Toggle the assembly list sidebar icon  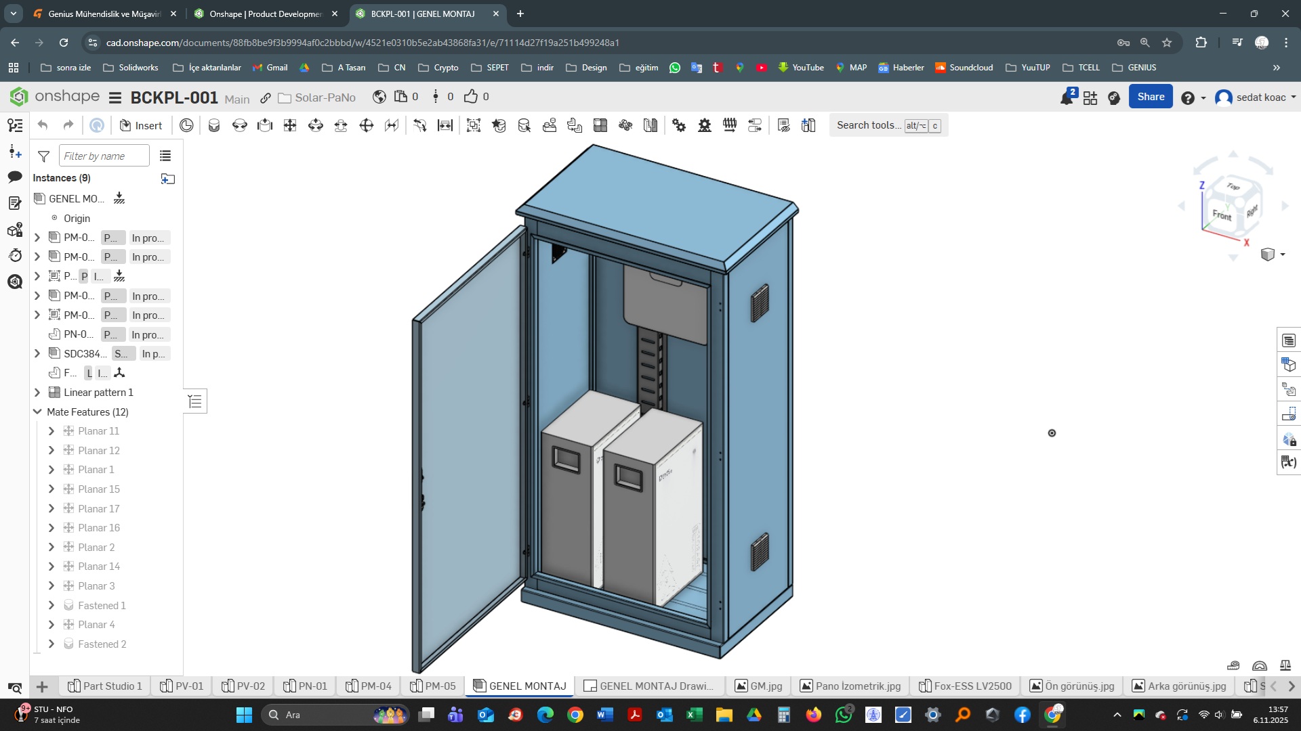[x=15, y=125]
